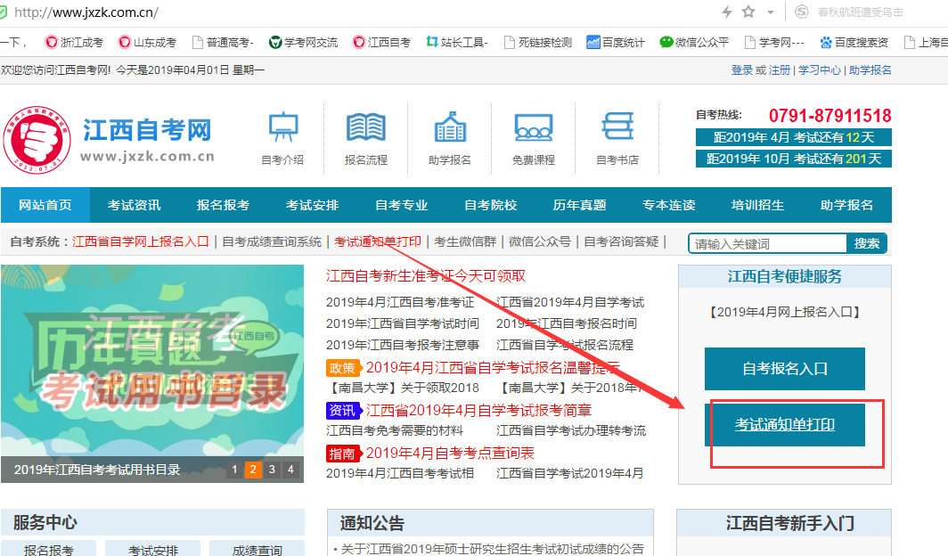Viewport: 948px width, 556px height.
Task: Select the 自考专业 navigation tab
Action: click(400, 205)
